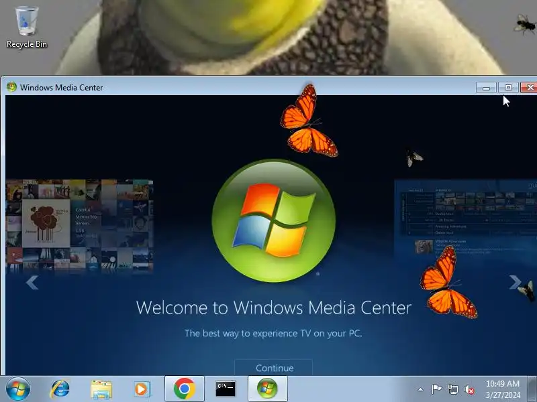Open the network status tray icon
The image size is (537, 402).
click(452, 389)
